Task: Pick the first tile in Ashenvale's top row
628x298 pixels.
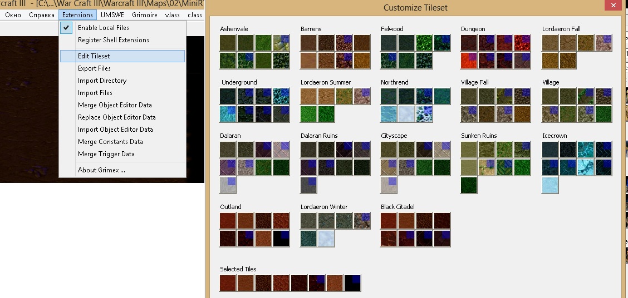Action: 228,43
